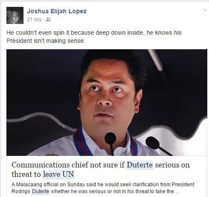The height and width of the screenshot is (197, 209).
Task: Click 'serious on' at end of headline line
Action: tap(172, 165)
